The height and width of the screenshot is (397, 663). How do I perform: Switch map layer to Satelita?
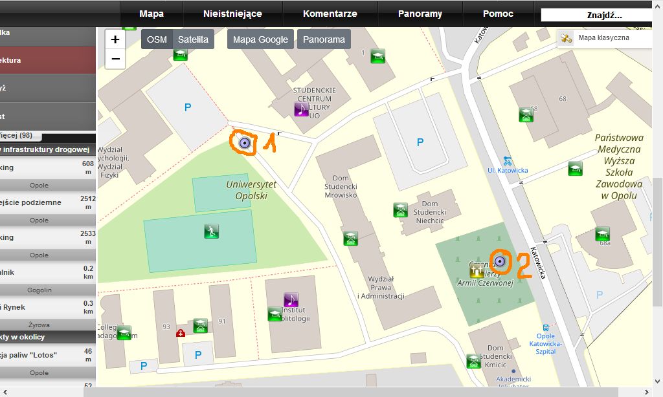(x=194, y=39)
